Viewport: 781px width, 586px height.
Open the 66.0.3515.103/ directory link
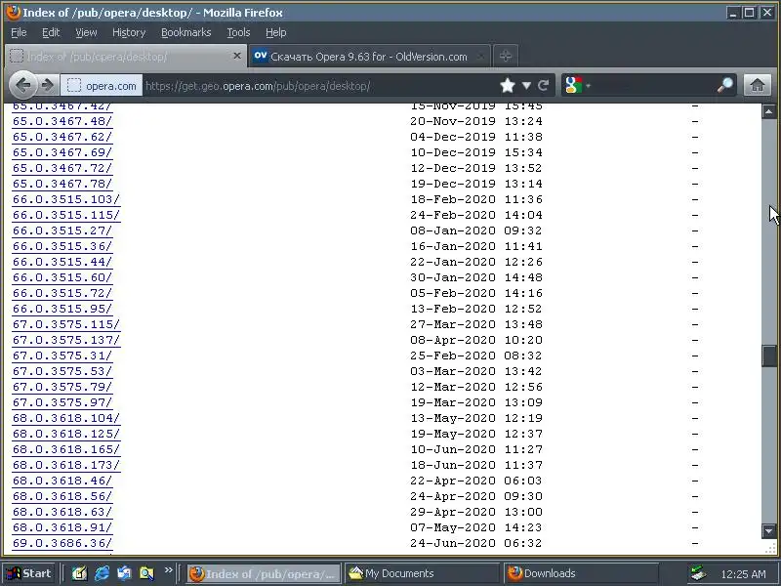[x=66, y=199]
